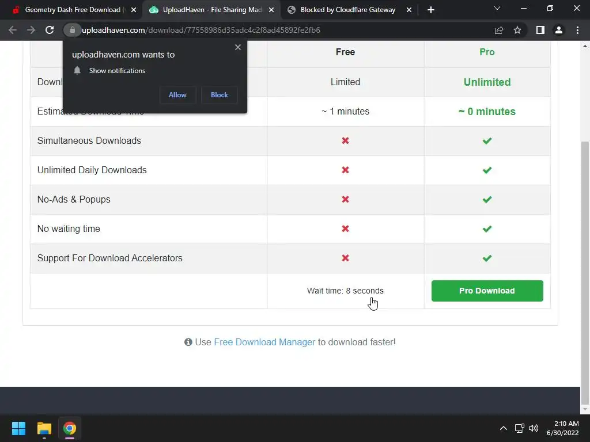The width and height of the screenshot is (590, 442).
Task: Click the green Pro Download button
Action: coord(487,291)
